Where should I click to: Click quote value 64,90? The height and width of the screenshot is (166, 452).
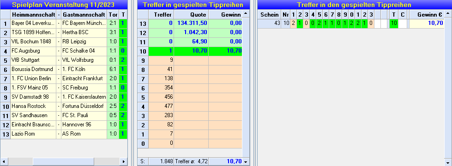click(x=191, y=41)
